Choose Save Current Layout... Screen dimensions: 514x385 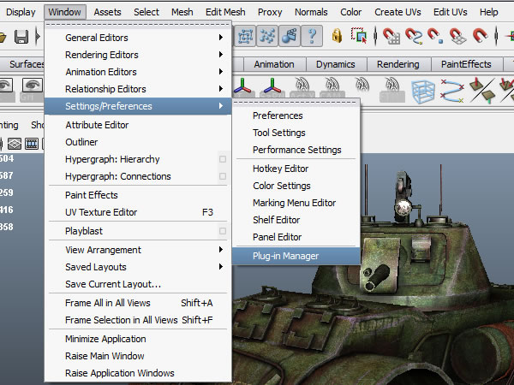click(138, 284)
